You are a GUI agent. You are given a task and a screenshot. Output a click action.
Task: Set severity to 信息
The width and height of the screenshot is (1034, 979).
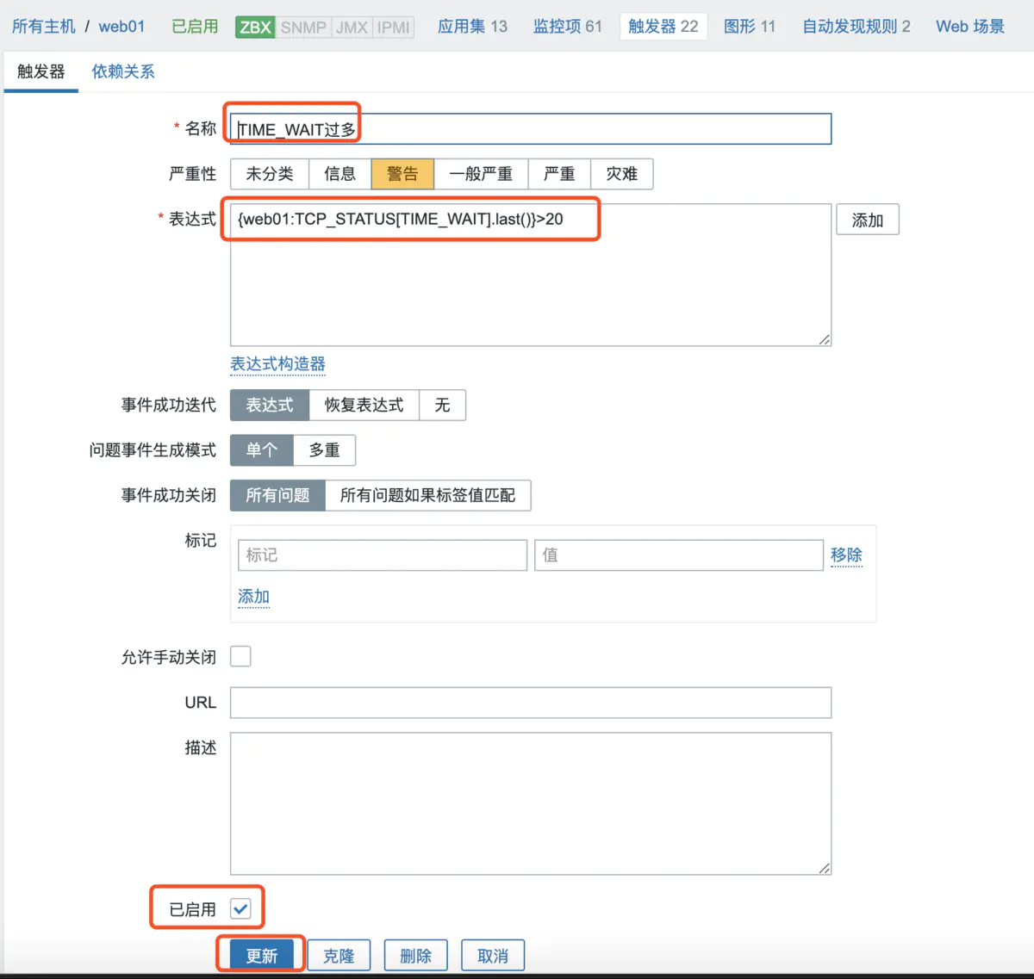[339, 174]
